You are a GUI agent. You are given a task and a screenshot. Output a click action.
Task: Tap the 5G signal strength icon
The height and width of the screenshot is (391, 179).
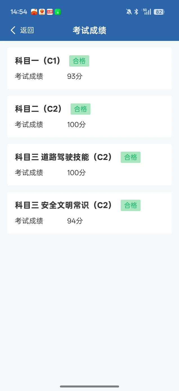147,12
